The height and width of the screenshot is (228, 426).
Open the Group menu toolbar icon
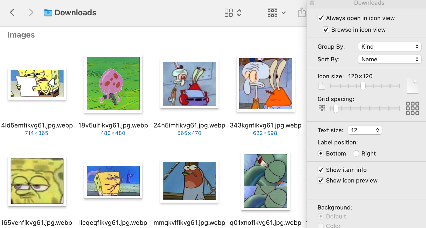pyautogui.click(x=273, y=12)
